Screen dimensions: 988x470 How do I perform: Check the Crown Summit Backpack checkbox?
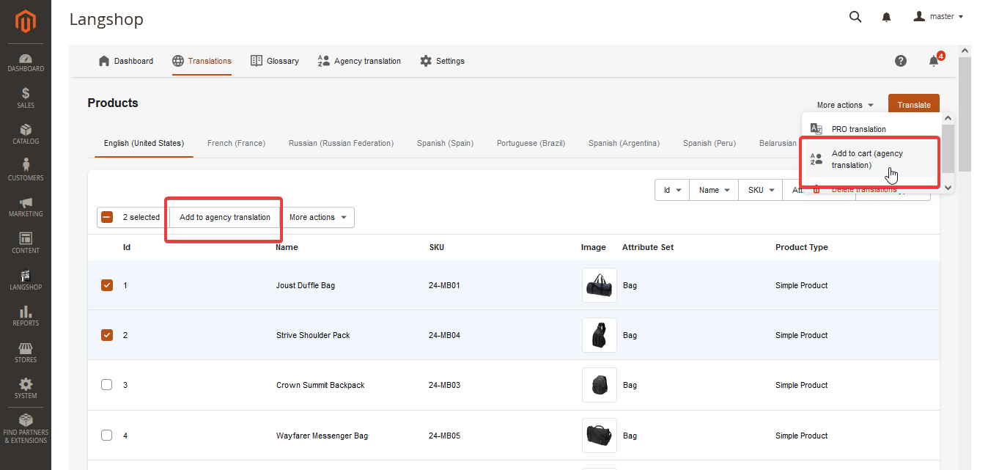tap(107, 385)
